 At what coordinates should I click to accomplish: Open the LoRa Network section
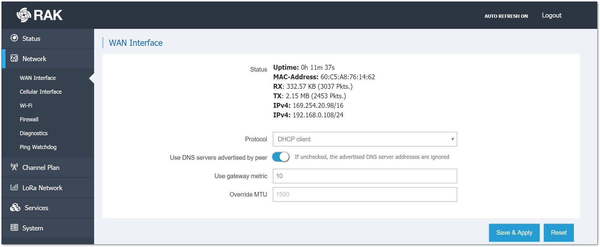(48, 188)
